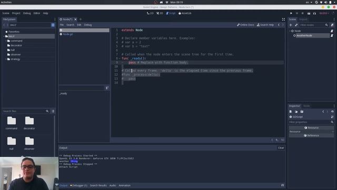Select the observer folder in tree

click(x=15, y=54)
